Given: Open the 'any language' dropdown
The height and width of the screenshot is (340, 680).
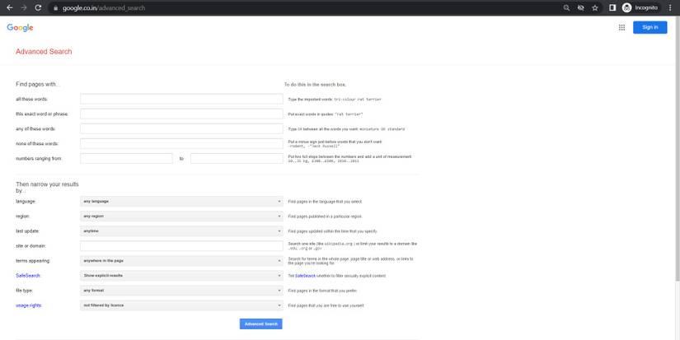Looking at the screenshot, I should click(x=181, y=202).
